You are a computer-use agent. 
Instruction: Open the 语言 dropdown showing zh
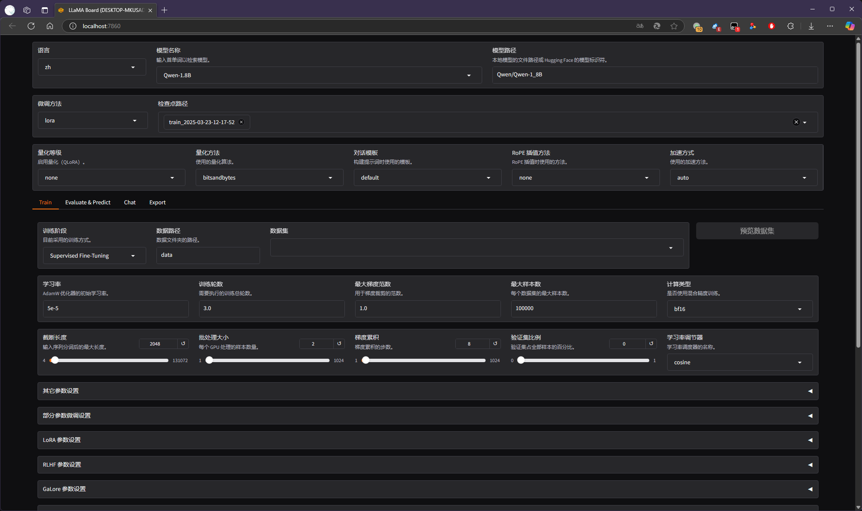coord(92,67)
